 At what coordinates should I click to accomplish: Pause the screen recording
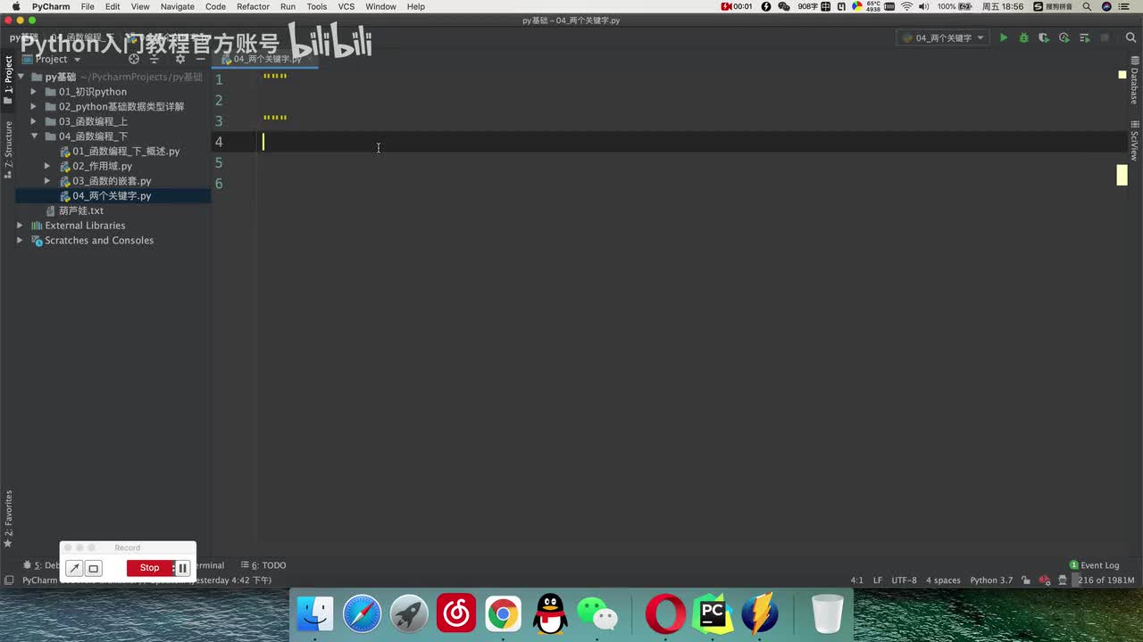point(182,568)
